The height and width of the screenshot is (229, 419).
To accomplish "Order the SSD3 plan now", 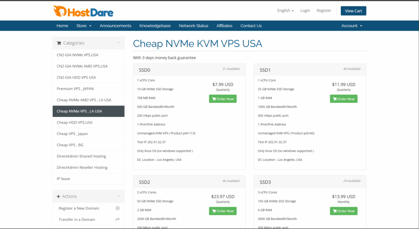I will [x=344, y=211].
